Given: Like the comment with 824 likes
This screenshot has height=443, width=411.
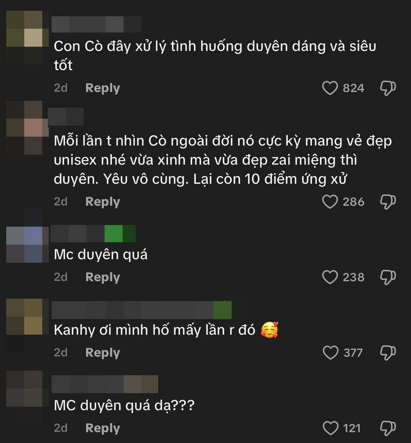Looking at the screenshot, I should [x=330, y=88].
